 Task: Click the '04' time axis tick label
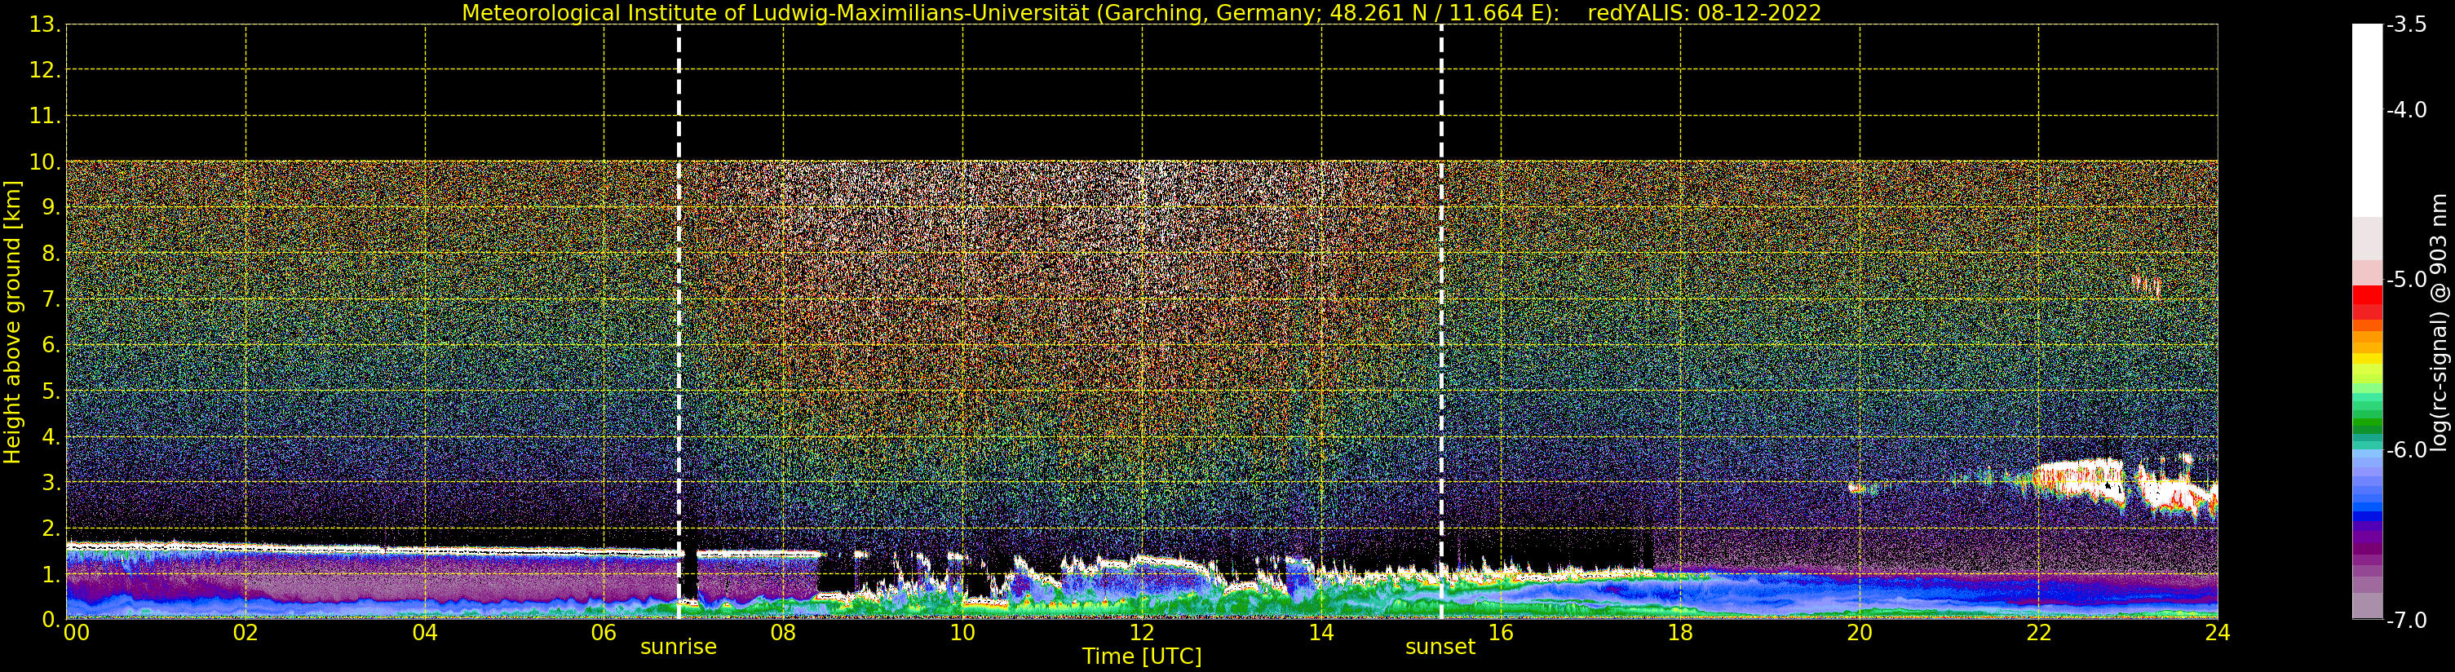point(425,633)
